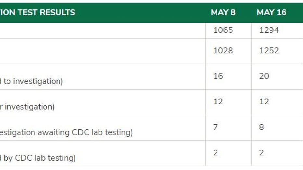Click the 'to investigation)' row label
The height and width of the screenshot is (170, 303).
(33, 81)
